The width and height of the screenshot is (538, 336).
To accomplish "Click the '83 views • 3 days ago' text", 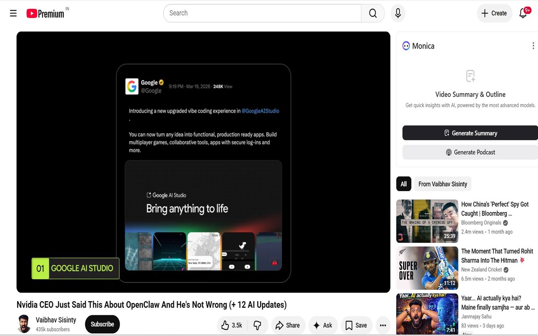I will coord(483,326).
